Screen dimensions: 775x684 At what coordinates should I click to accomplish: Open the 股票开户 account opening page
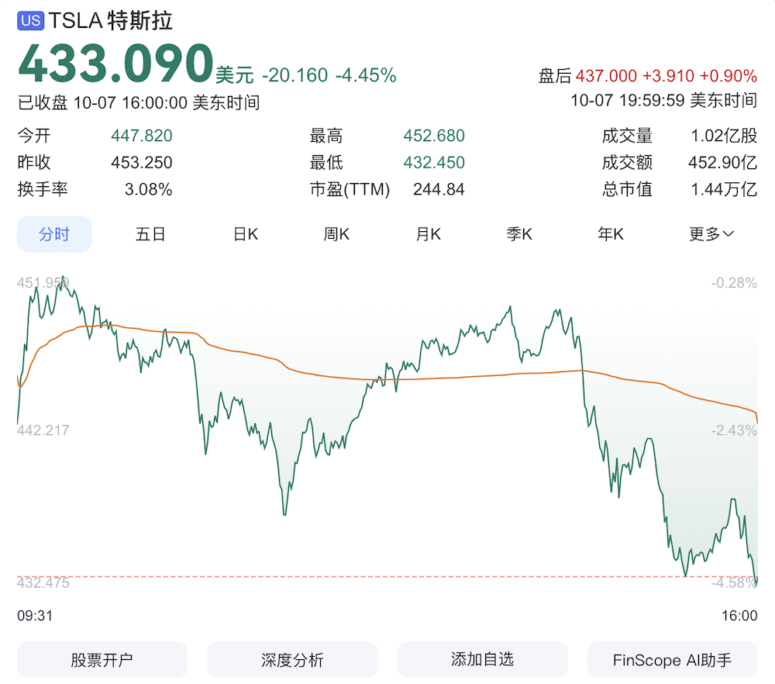click(x=102, y=659)
